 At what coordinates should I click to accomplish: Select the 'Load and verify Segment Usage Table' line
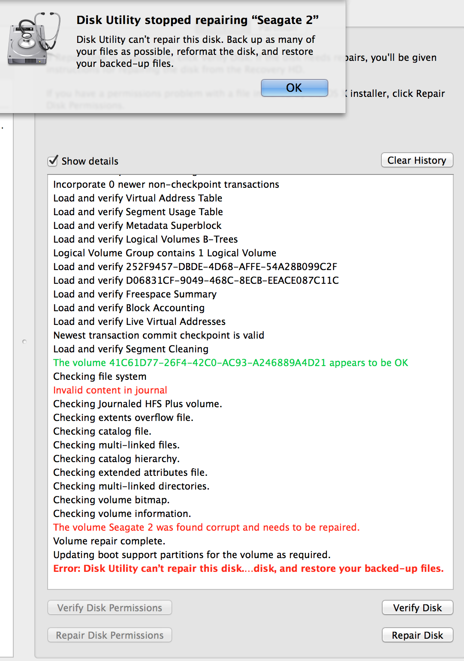click(x=138, y=212)
